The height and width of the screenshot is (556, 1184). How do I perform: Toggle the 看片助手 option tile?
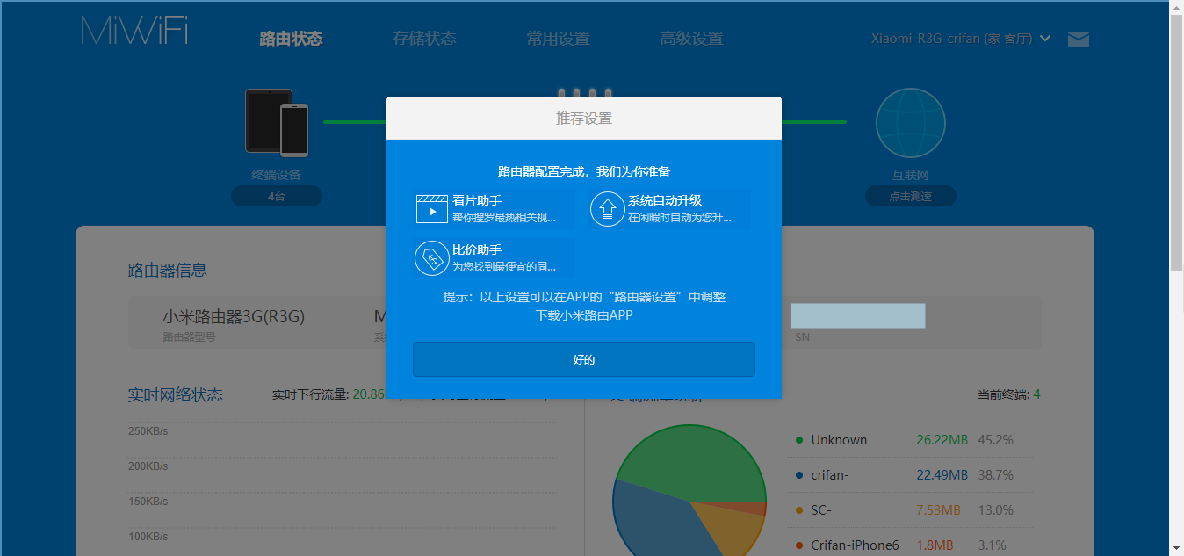pyautogui.click(x=494, y=209)
